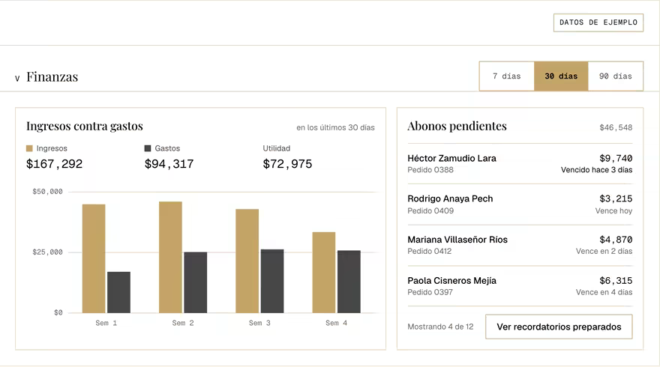Image resolution: width=660 pixels, height=367 pixels.
Task: Click the Utilidad label
Action: [277, 148]
